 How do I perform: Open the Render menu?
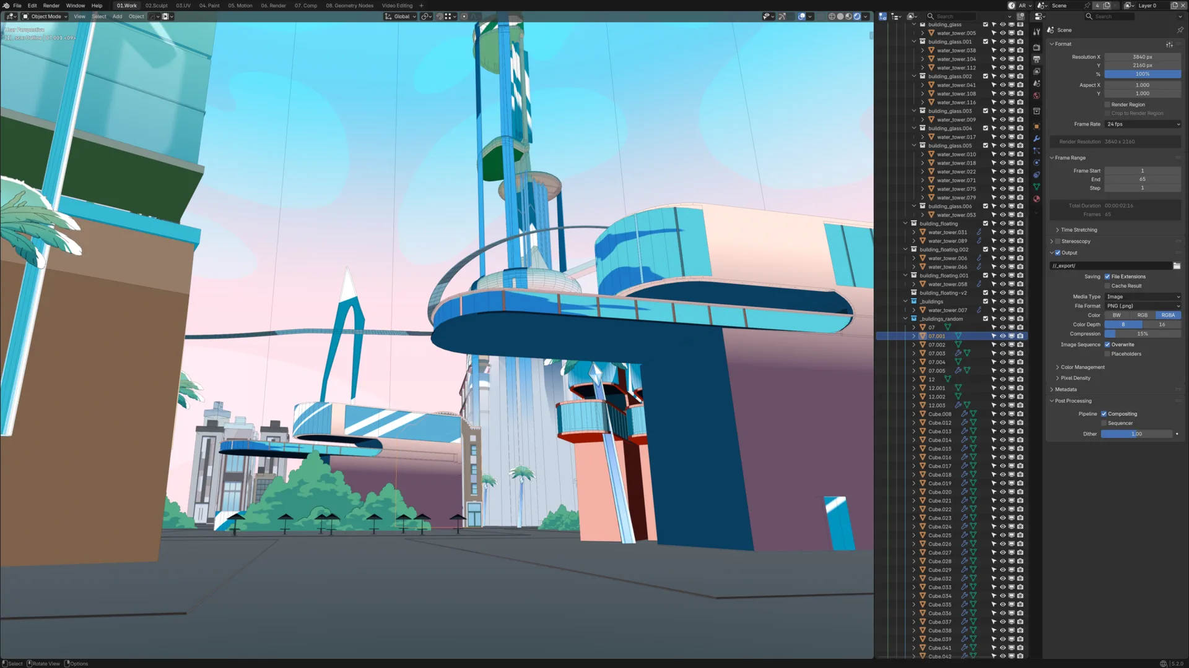(51, 6)
